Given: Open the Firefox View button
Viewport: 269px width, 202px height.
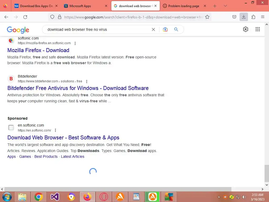Looking at the screenshot, I should (x=5, y=6).
